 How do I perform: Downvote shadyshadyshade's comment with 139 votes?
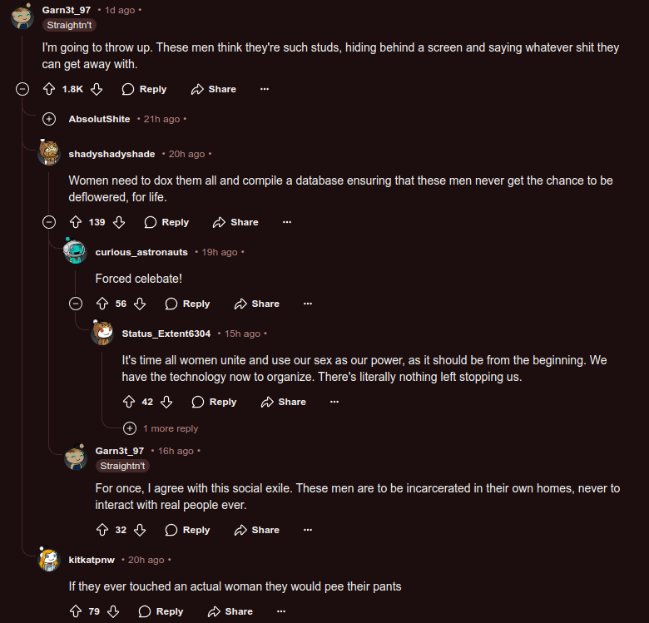pos(119,222)
